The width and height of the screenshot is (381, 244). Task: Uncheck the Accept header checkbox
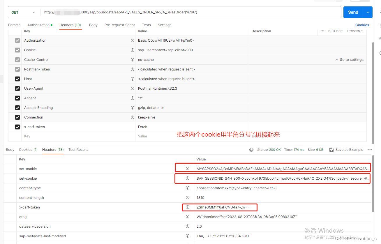coord(17,98)
